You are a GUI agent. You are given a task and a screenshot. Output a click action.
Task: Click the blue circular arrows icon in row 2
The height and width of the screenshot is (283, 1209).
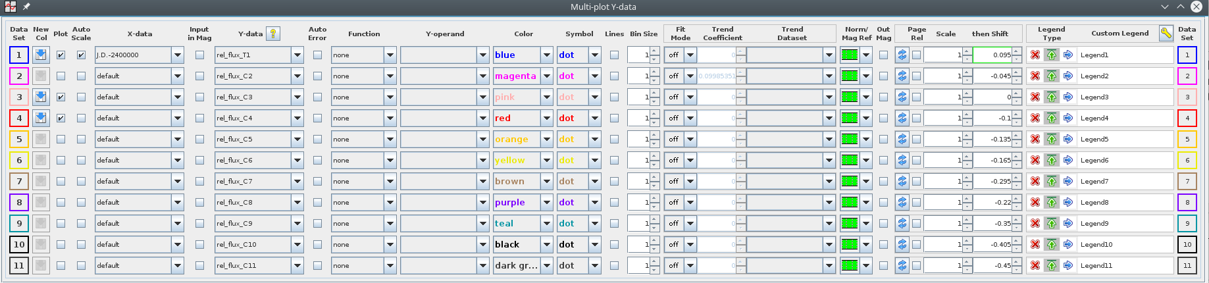pyautogui.click(x=902, y=76)
